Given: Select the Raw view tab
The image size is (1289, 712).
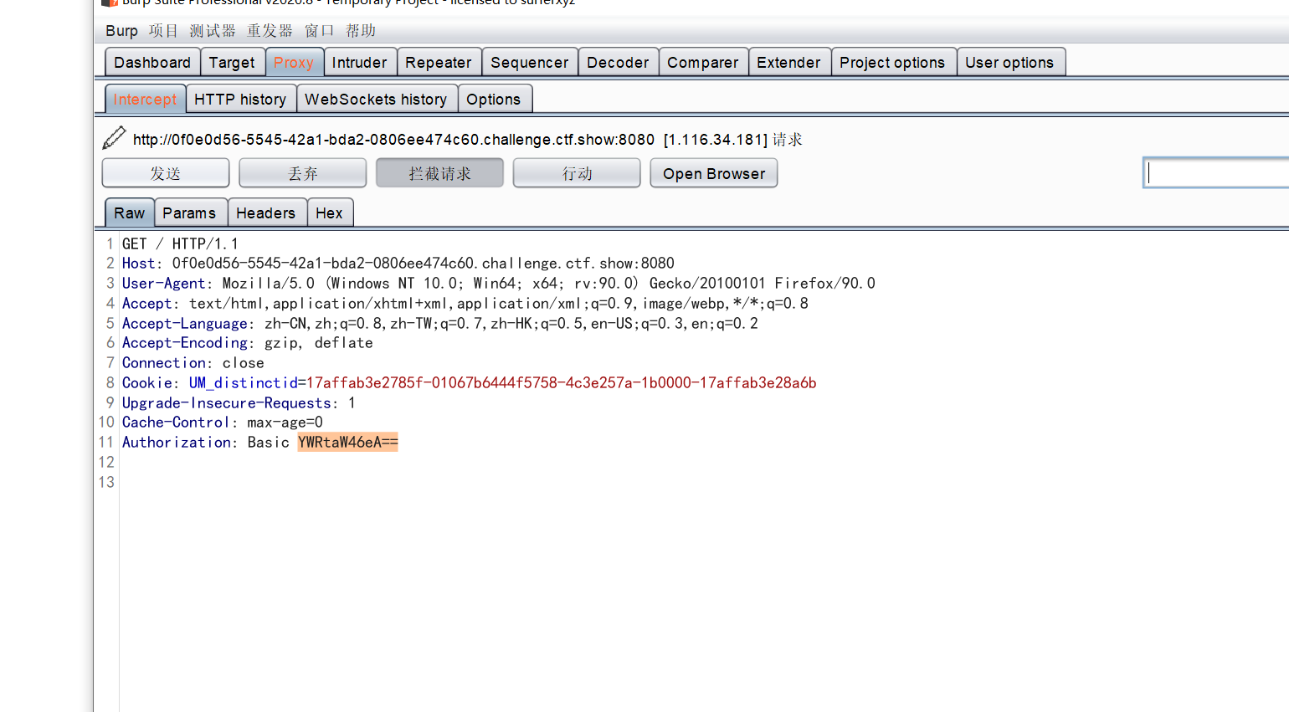Looking at the screenshot, I should [130, 213].
